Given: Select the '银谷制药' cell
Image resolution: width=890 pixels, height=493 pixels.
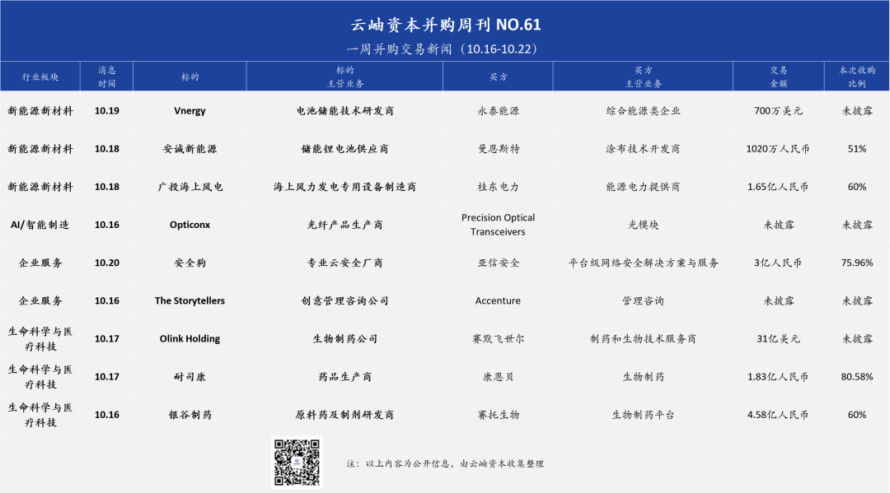Looking at the screenshot, I should 190,415.
